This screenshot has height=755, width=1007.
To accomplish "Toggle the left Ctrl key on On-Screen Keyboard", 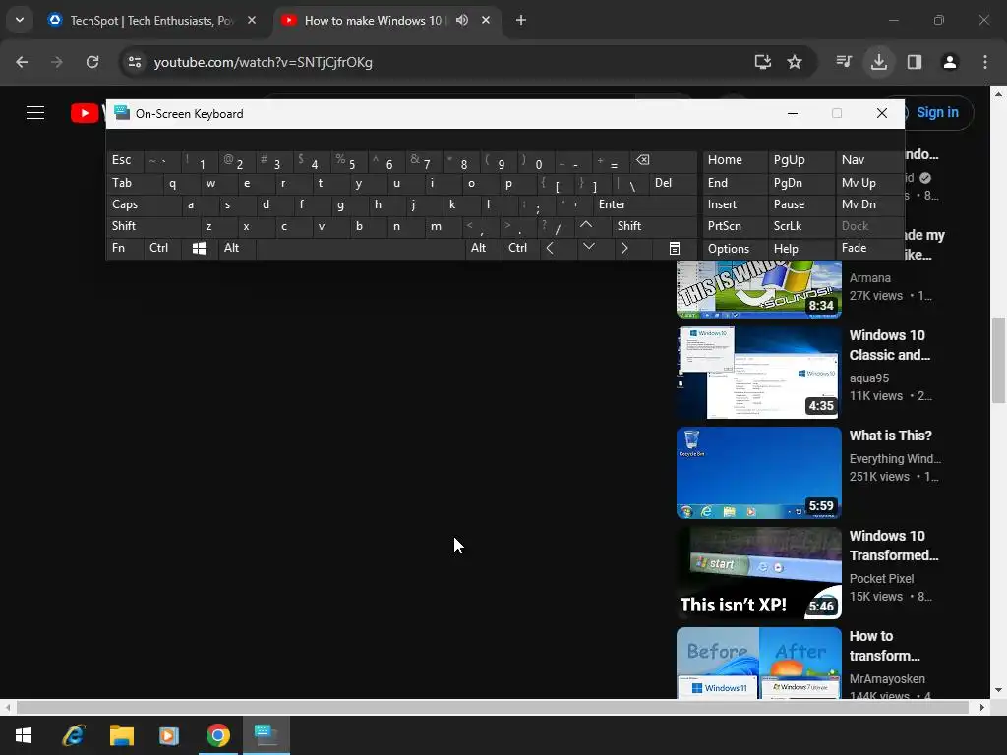I will 162,249.
